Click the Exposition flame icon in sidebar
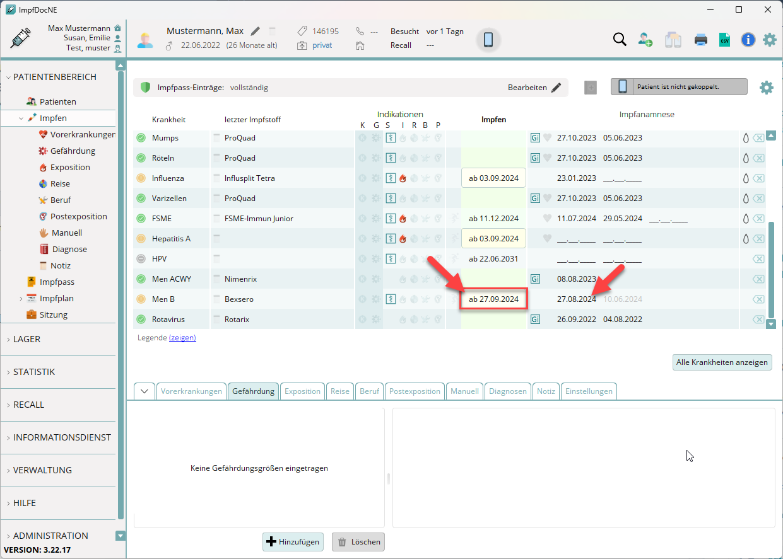 [43, 167]
